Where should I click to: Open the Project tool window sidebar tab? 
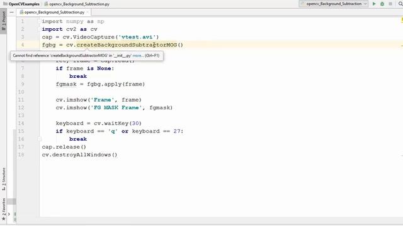[4, 21]
